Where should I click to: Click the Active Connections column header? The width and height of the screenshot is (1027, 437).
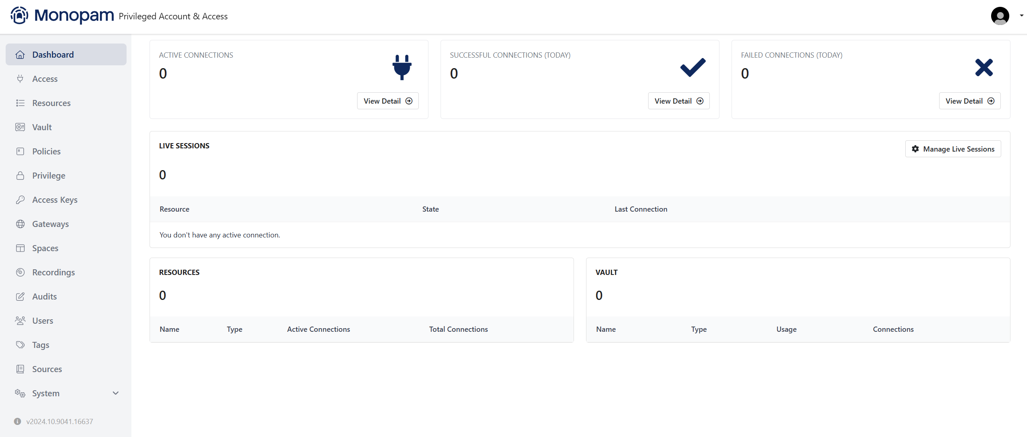point(318,329)
